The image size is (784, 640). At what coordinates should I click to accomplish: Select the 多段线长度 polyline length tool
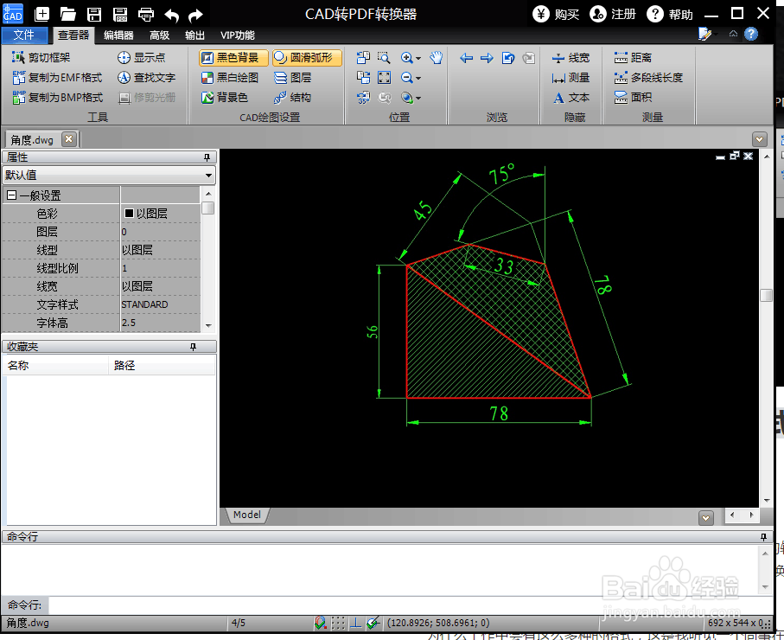click(648, 78)
